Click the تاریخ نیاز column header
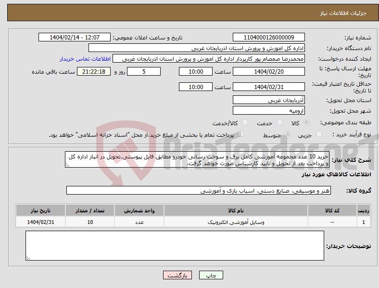The height and width of the screenshot is (288, 379). 40,210
